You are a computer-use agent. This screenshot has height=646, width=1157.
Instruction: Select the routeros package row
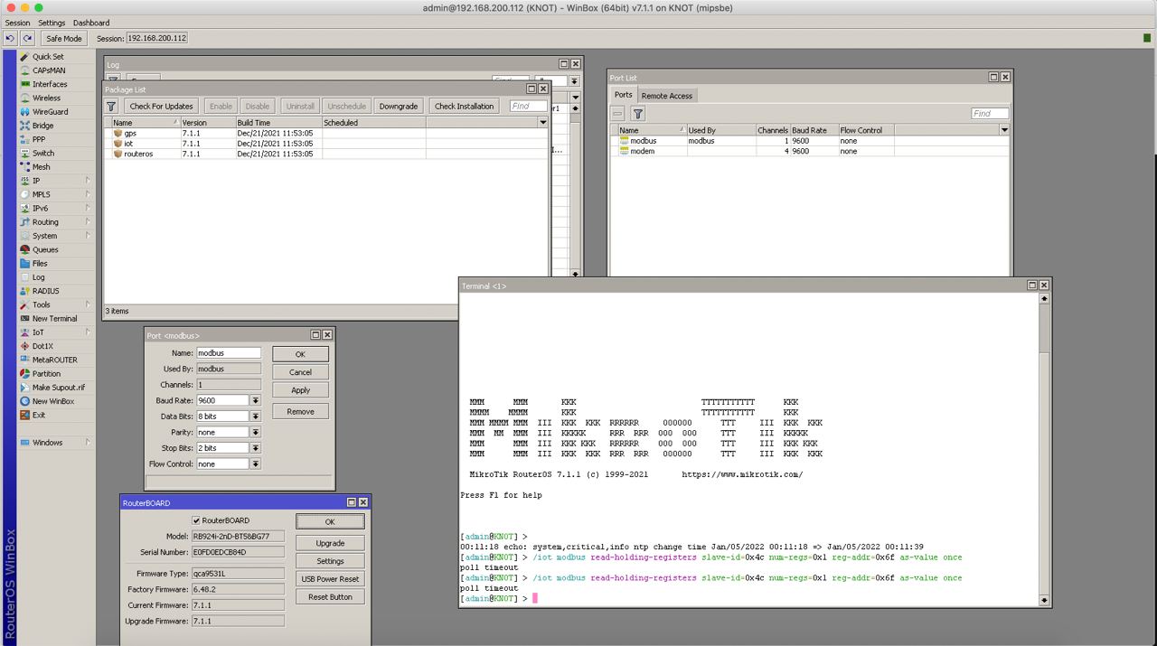(x=326, y=154)
